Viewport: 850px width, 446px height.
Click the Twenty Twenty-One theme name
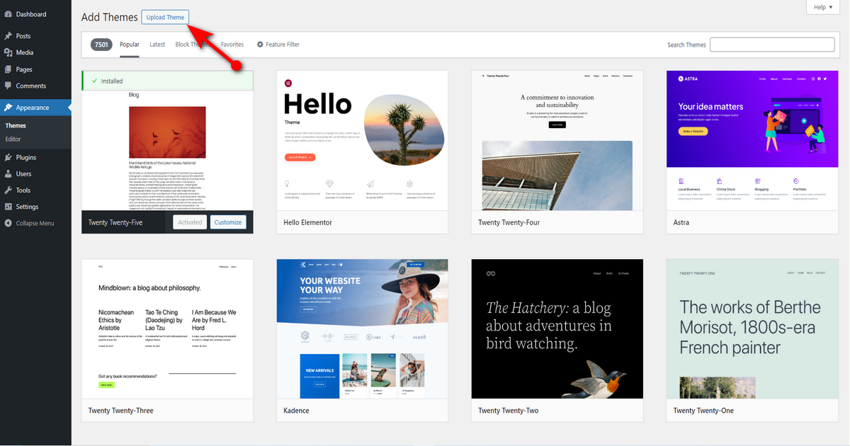703,411
